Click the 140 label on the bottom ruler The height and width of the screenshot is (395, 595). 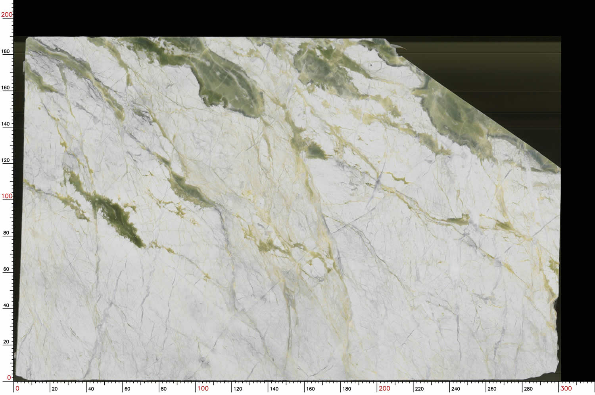tap(274, 389)
